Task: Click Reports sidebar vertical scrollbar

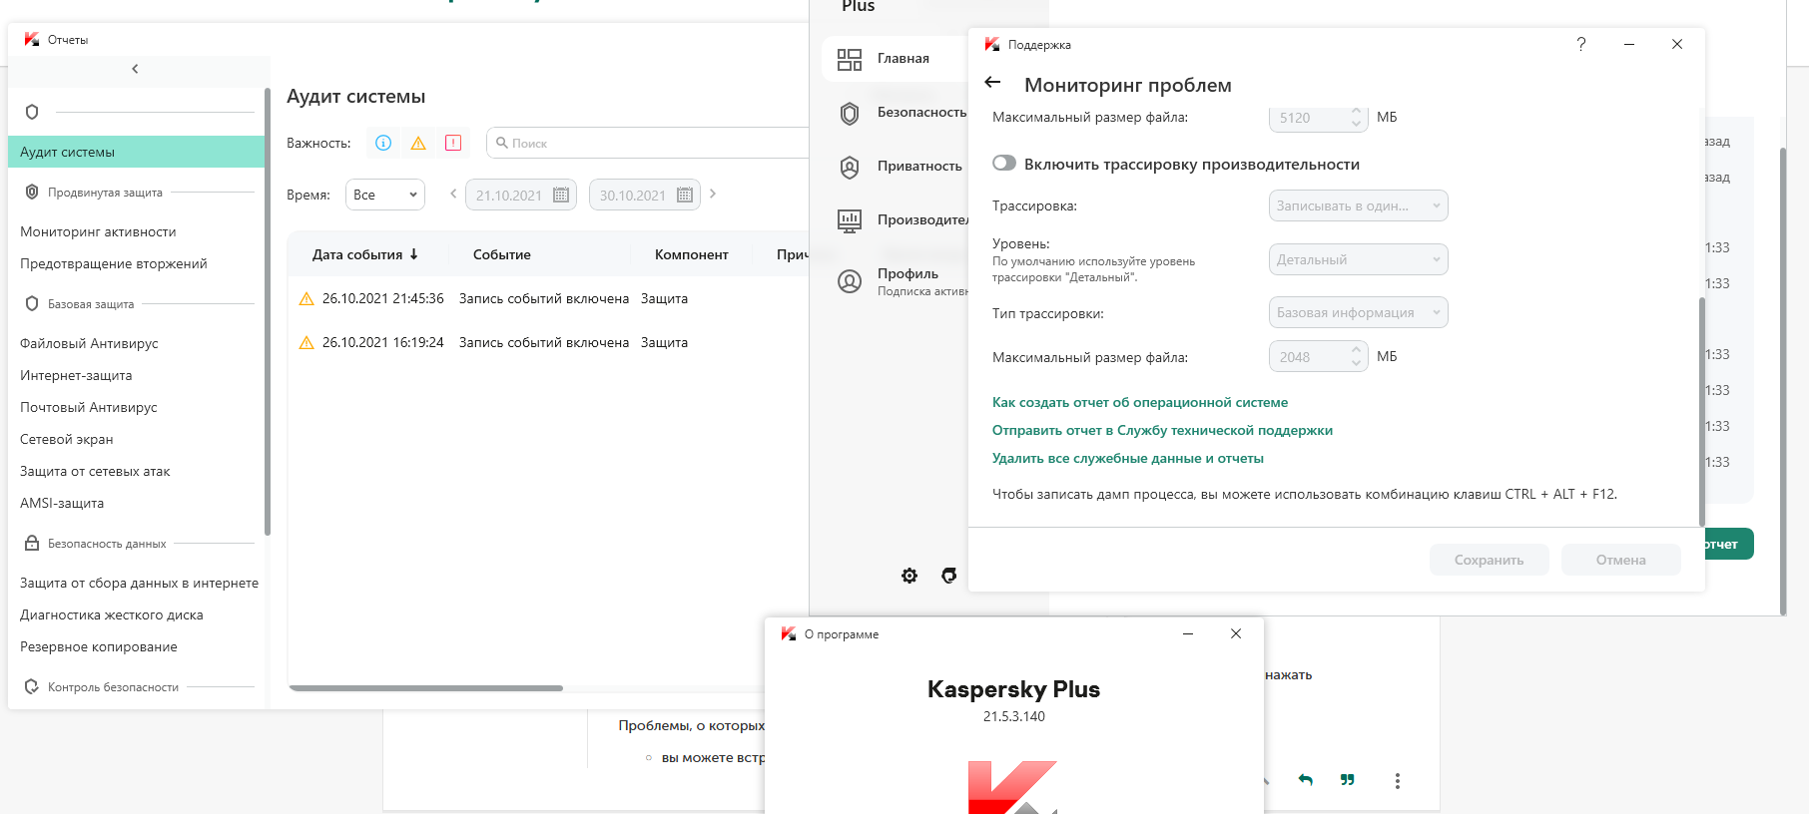Action: [268, 311]
